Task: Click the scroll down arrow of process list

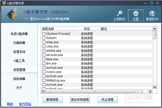Action: (154, 87)
